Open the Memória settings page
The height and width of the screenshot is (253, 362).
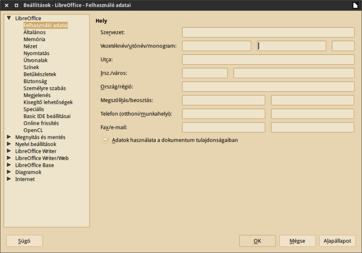[34, 39]
